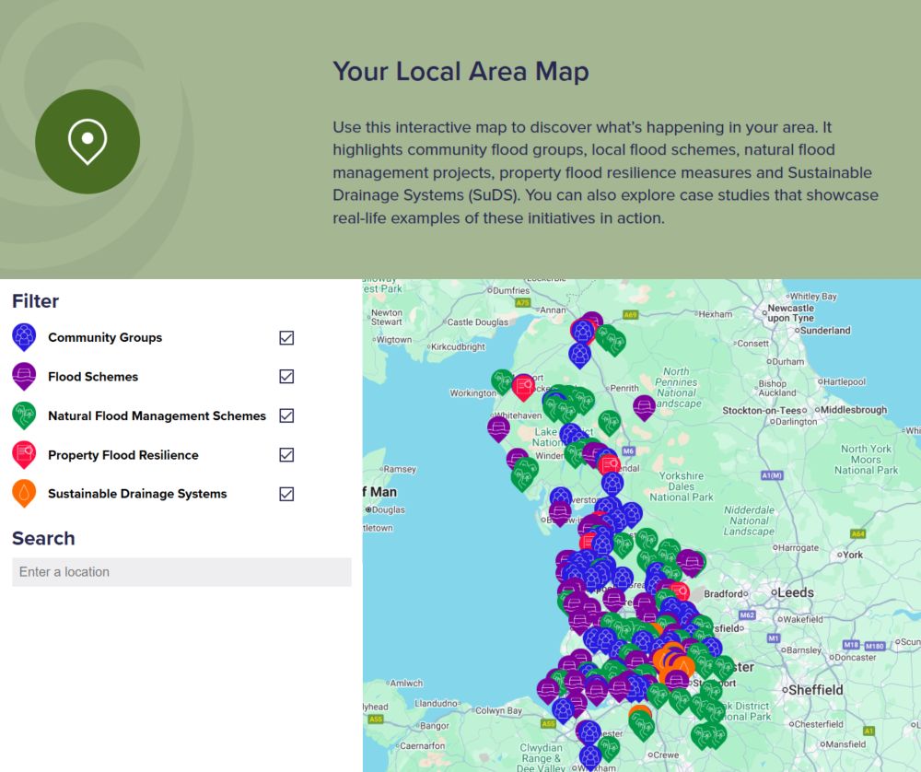Screen dimensions: 921x772
Task: Open the red property resilience marker near Workington
Action: pos(523,386)
